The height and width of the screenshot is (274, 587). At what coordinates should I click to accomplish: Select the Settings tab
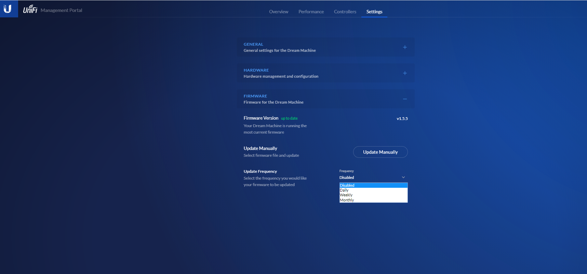tap(374, 12)
